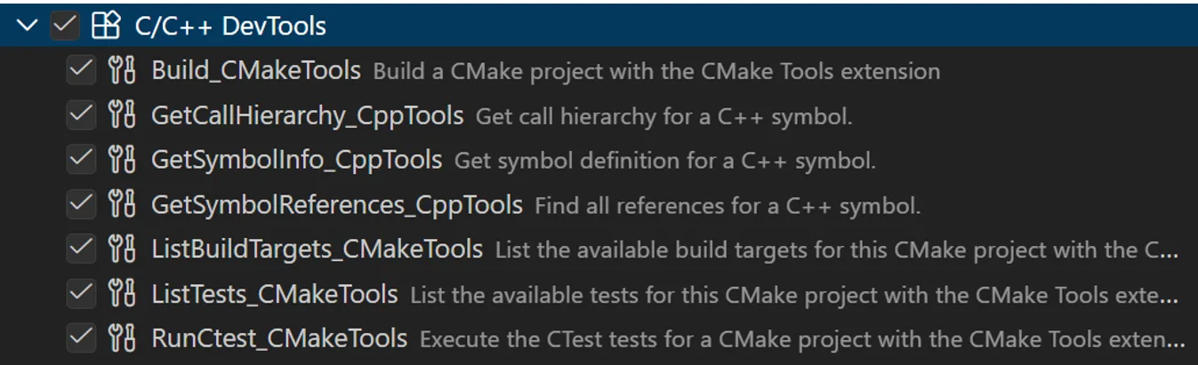The image size is (1198, 365).
Task: Toggle the GetSymbolInfo_CppTools checkbox
Action: click(x=81, y=160)
